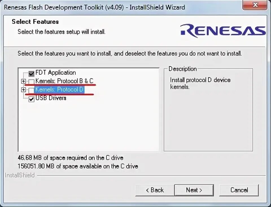Expand the Kernels: Protocol D tree item
Image resolution: width=271 pixels, height=207 pixels.
click(x=23, y=90)
